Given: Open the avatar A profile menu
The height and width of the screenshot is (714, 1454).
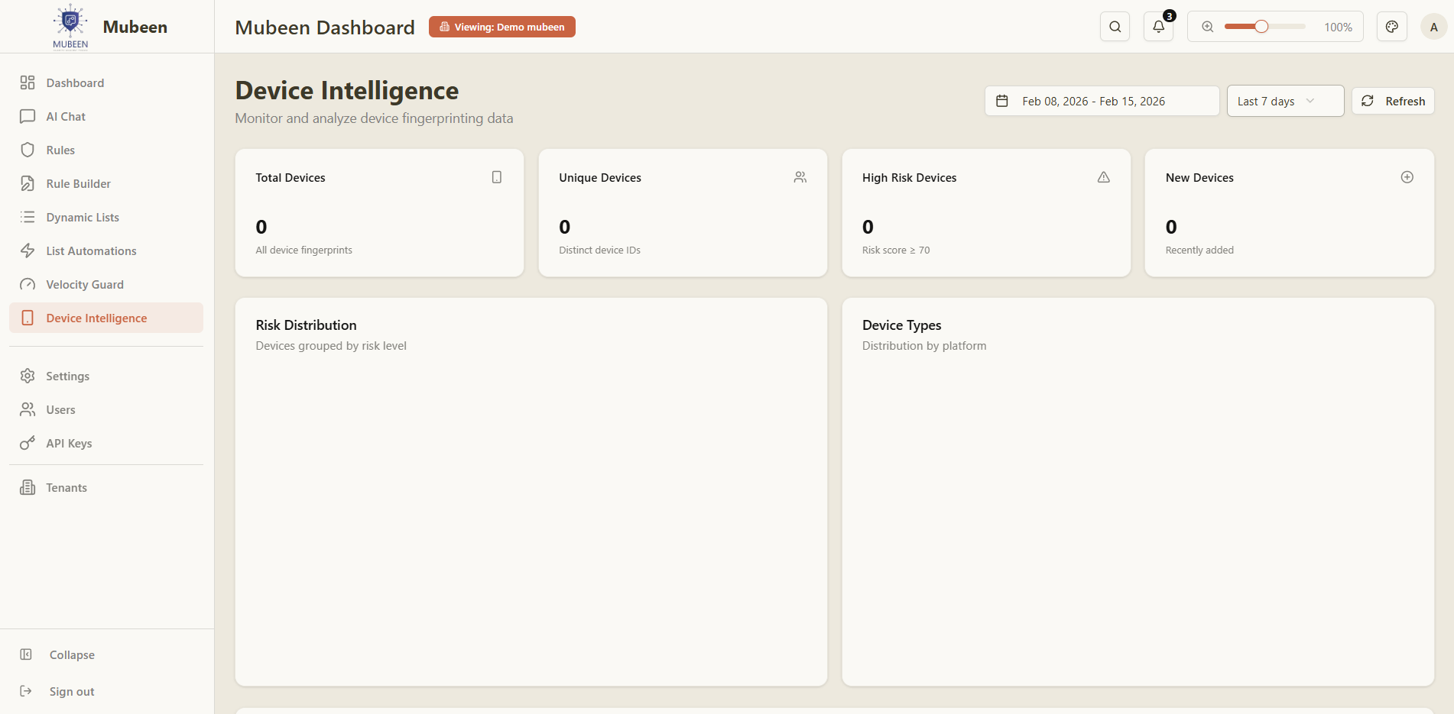Looking at the screenshot, I should coord(1433,26).
